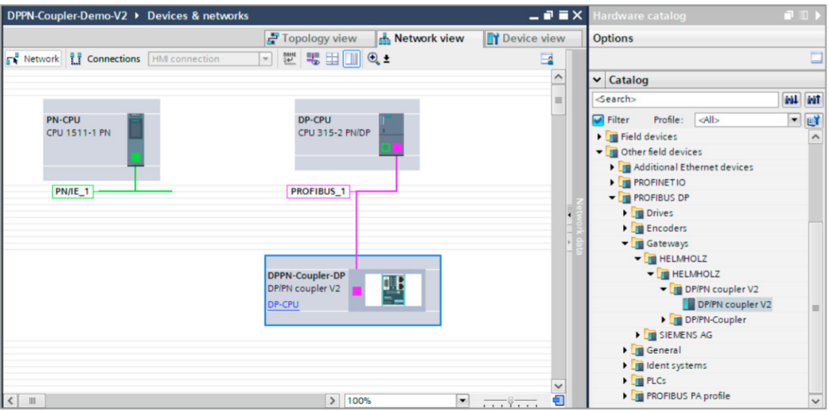Click the relations highlight icon in toolbar
Image resolution: width=829 pixels, height=411 pixels.
point(314,59)
